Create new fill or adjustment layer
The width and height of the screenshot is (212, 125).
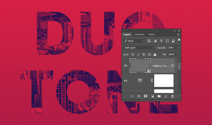pyautogui.click(x=153, y=96)
